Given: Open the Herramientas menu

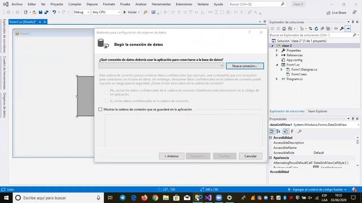Looking at the screenshot, I should click(x=161, y=4).
